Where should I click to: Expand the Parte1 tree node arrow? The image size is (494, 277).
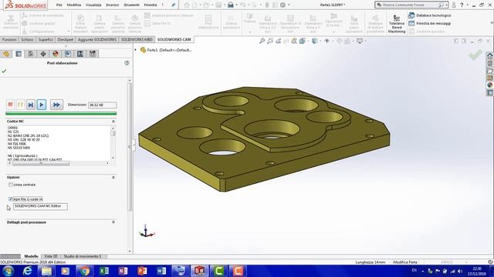click(136, 50)
